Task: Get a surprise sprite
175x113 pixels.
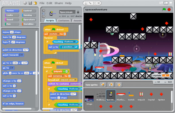Action: click(x=119, y=85)
